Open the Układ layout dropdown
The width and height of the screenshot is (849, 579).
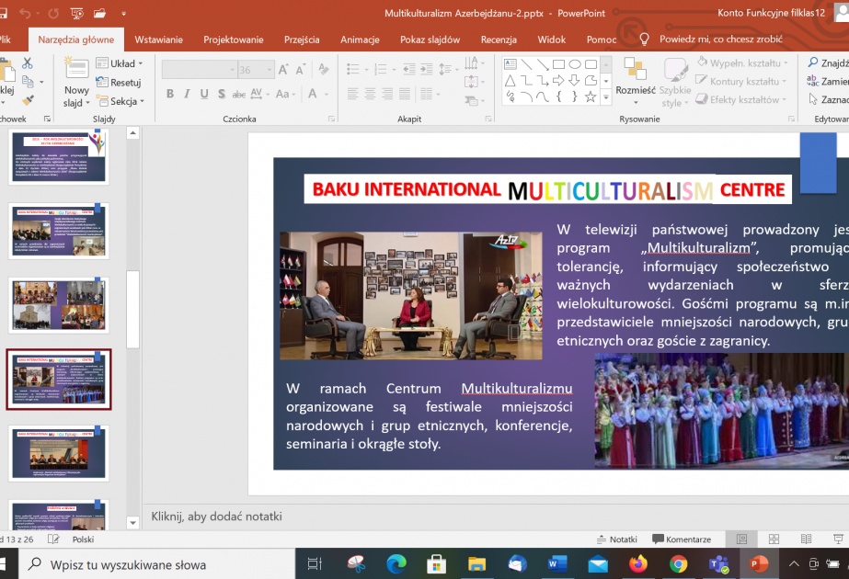(120, 63)
